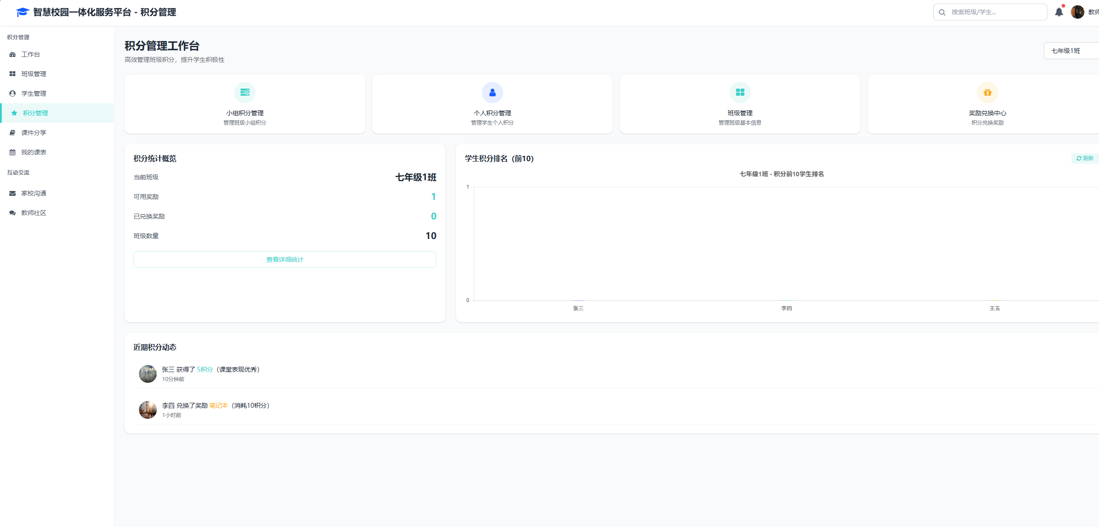Screen dimensions: 1099x527
Task: Open 学生管理 in the sidebar
Action: point(34,93)
